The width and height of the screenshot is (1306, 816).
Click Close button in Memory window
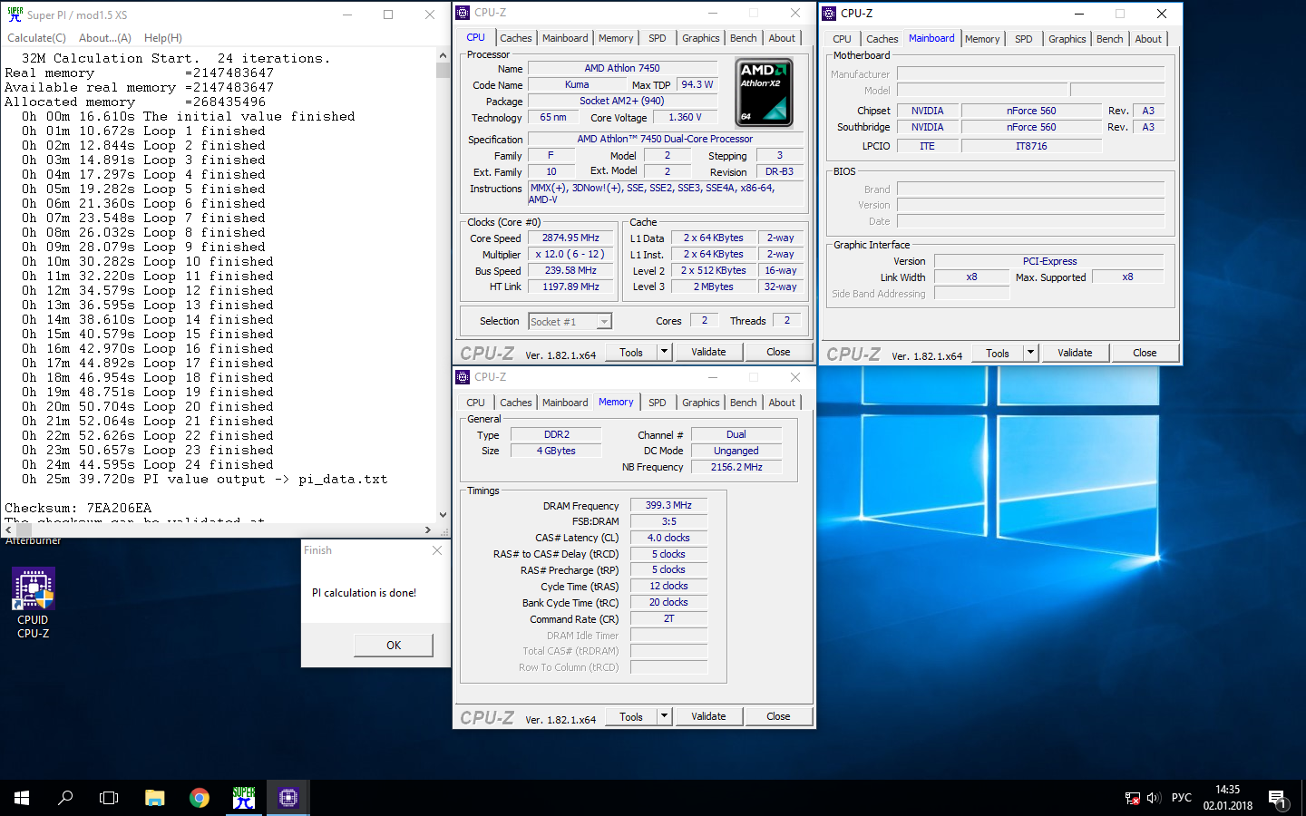[x=778, y=716]
